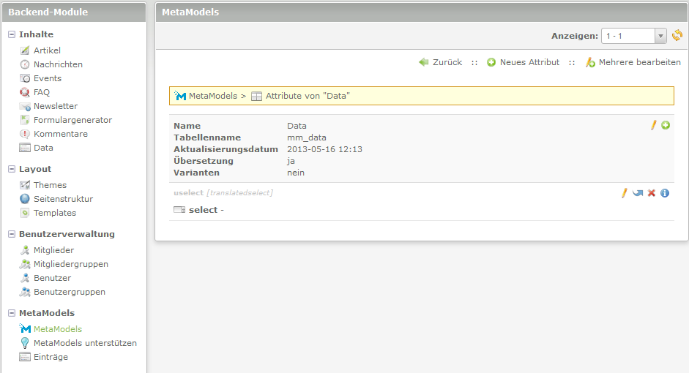Edit the Data metamodel with header pencil icon
Viewport: 689px width, 373px height.
click(x=654, y=126)
